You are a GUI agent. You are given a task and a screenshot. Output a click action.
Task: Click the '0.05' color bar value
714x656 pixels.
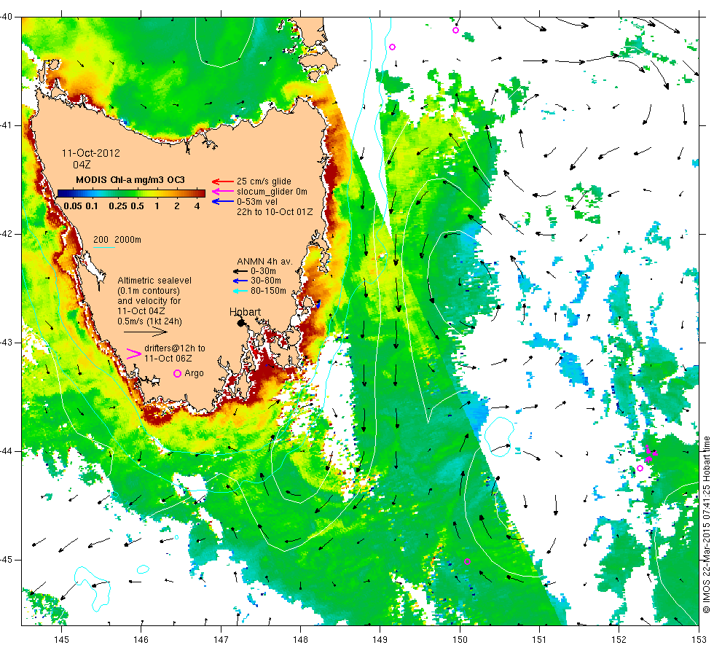[73, 206]
